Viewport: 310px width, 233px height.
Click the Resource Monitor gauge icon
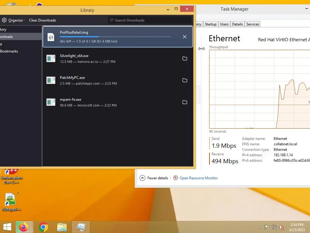point(175,178)
